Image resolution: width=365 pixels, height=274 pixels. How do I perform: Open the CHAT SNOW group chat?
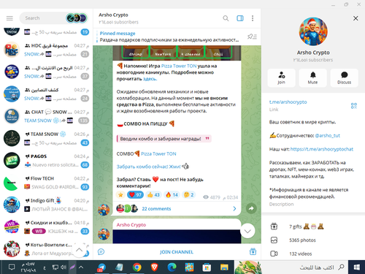pyautogui.click(x=46, y=116)
